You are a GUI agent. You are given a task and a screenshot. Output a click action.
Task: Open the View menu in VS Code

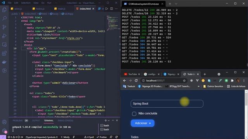click(x=36, y=3)
